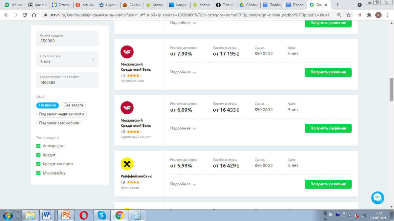The width and height of the screenshot is (394, 221).
Task: Open the zoom magnifier icon in address bar
Action: 339,15
